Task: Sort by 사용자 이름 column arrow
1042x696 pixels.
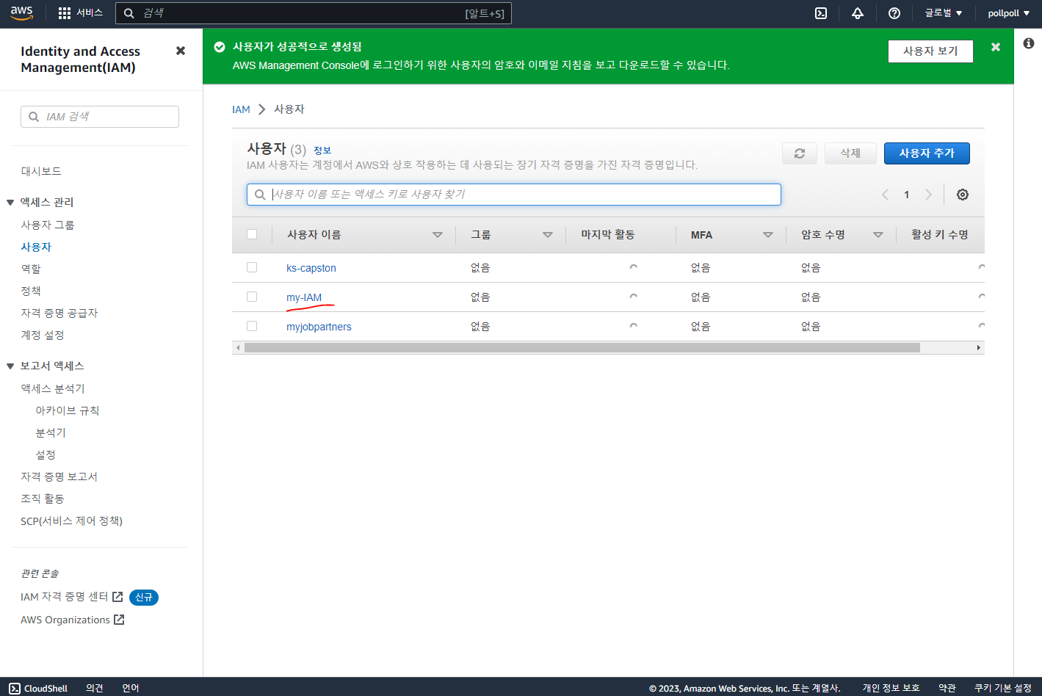Action: (438, 235)
